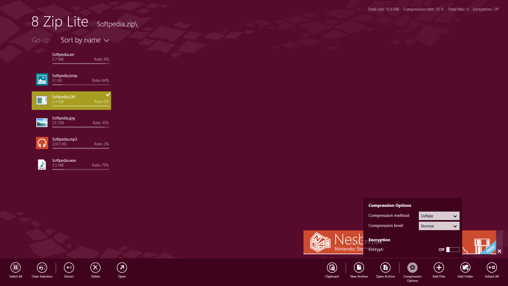Extract the selected file
This screenshot has width=508, height=286.
[x=69, y=267]
